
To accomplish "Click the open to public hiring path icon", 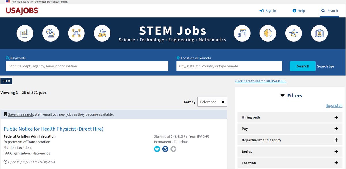I will [157, 149].
